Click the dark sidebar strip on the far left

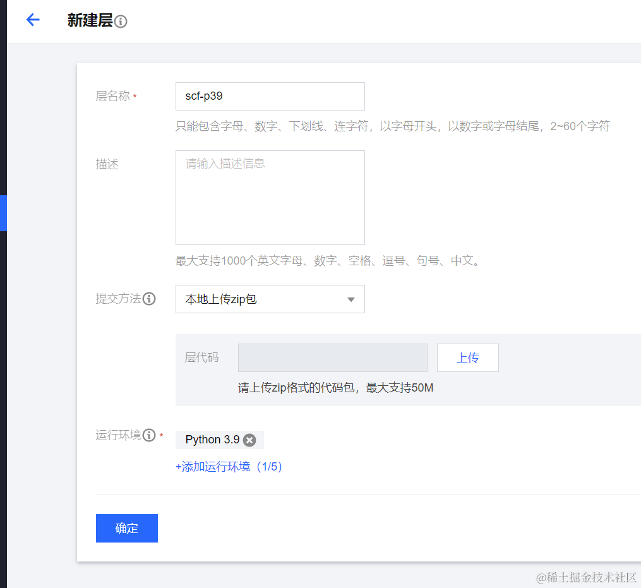click(4, 316)
